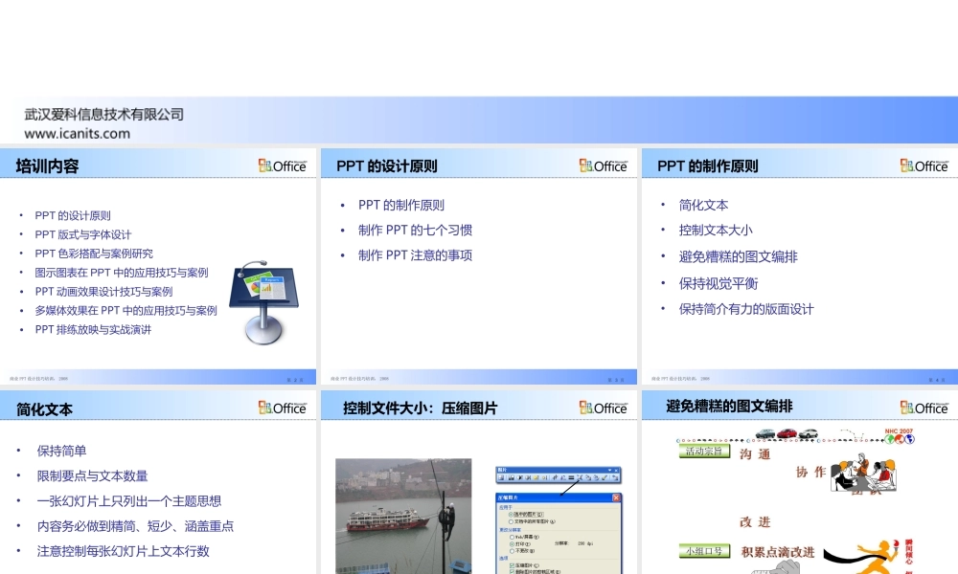Click the 简化文本 slide title
The width and height of the screenshot is (958, 574).
[44, 409]
